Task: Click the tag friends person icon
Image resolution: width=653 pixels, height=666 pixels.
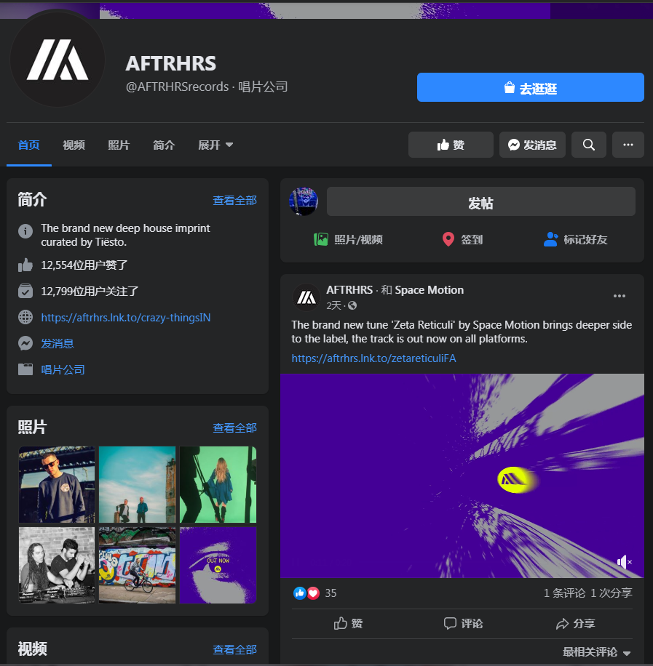Action: coord(550,239)
